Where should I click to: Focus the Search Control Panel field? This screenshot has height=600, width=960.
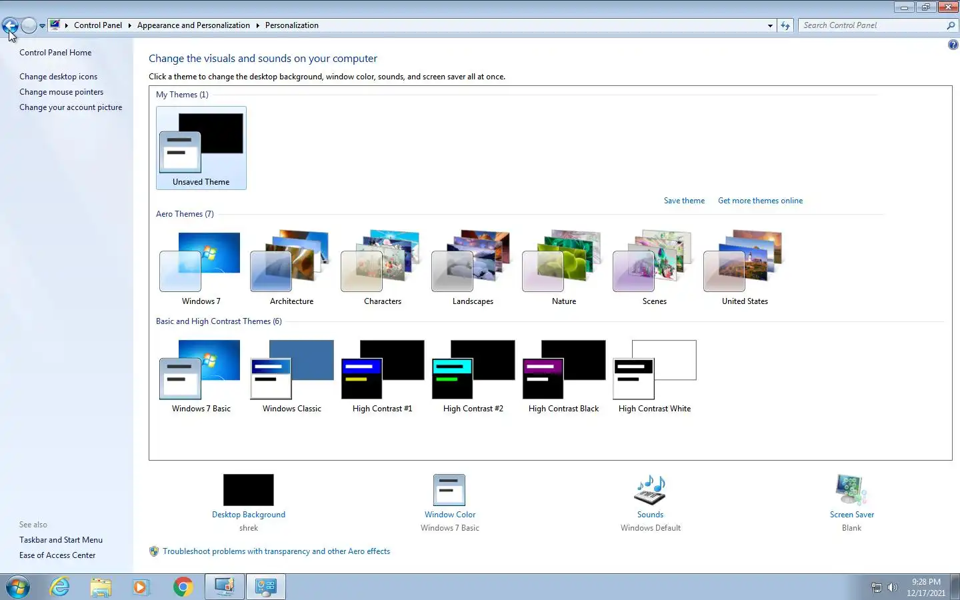pos(872,25)
